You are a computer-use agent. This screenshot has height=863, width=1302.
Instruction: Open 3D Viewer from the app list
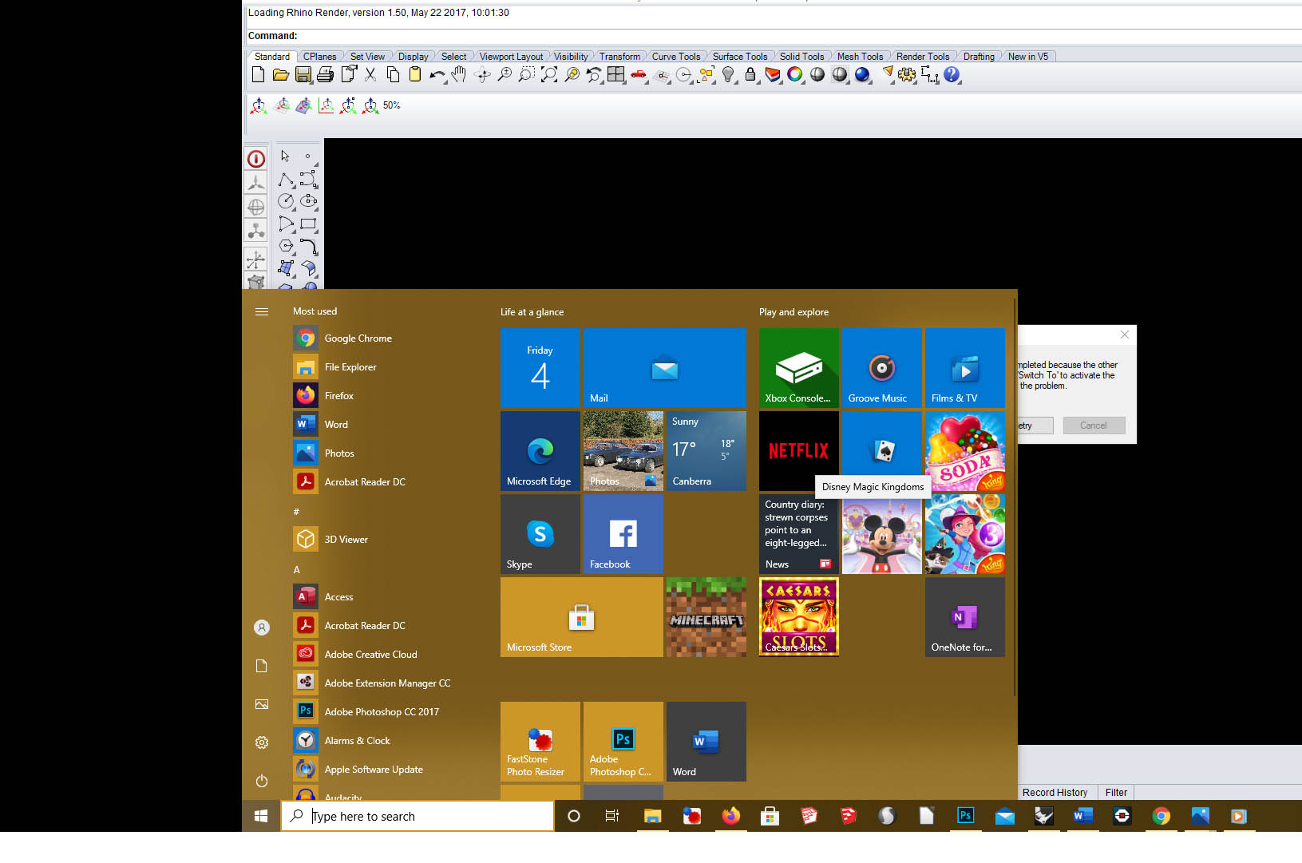point(385,540)
